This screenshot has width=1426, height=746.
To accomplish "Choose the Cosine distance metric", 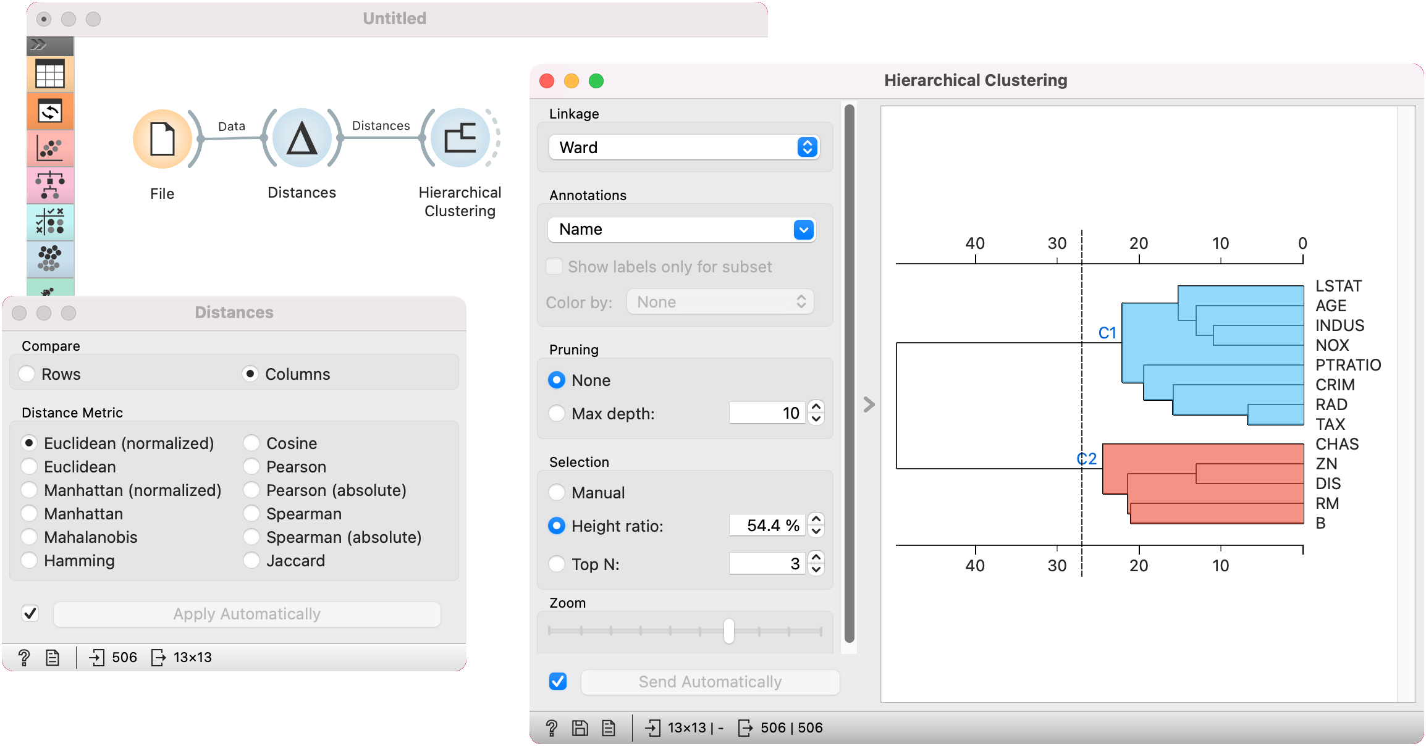I will [251, 443].
